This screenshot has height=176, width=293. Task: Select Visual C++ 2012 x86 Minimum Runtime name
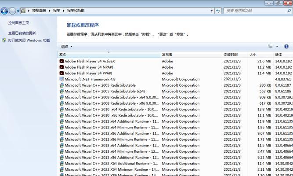coord(112,139)
